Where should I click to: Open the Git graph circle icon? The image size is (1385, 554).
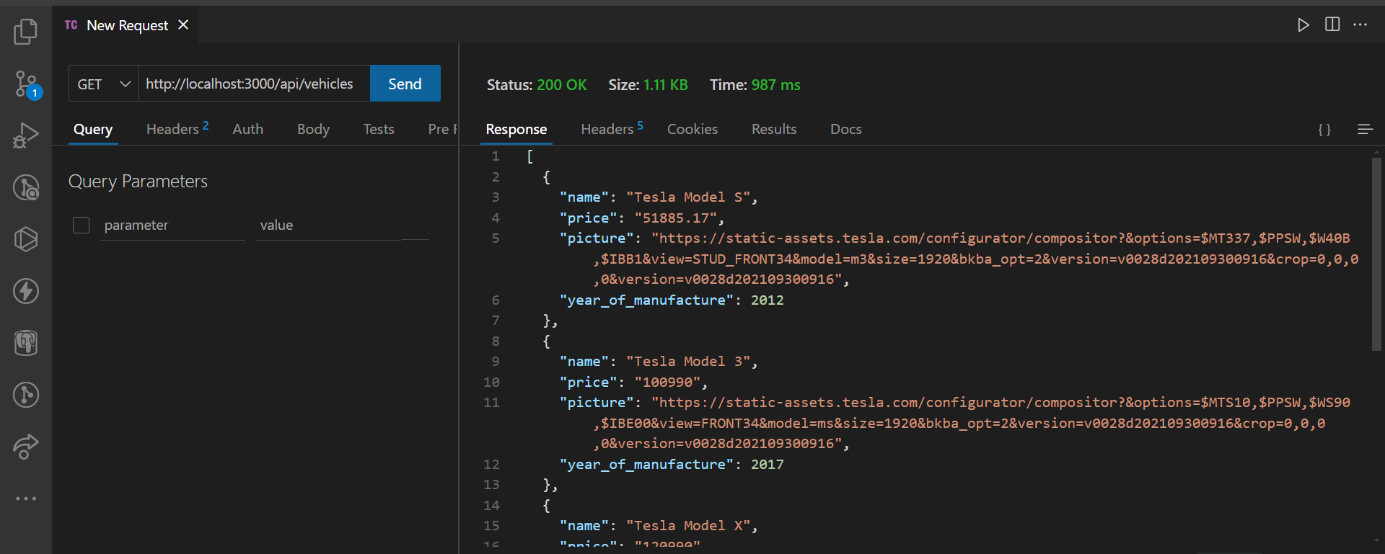click(x=26, y=395)
